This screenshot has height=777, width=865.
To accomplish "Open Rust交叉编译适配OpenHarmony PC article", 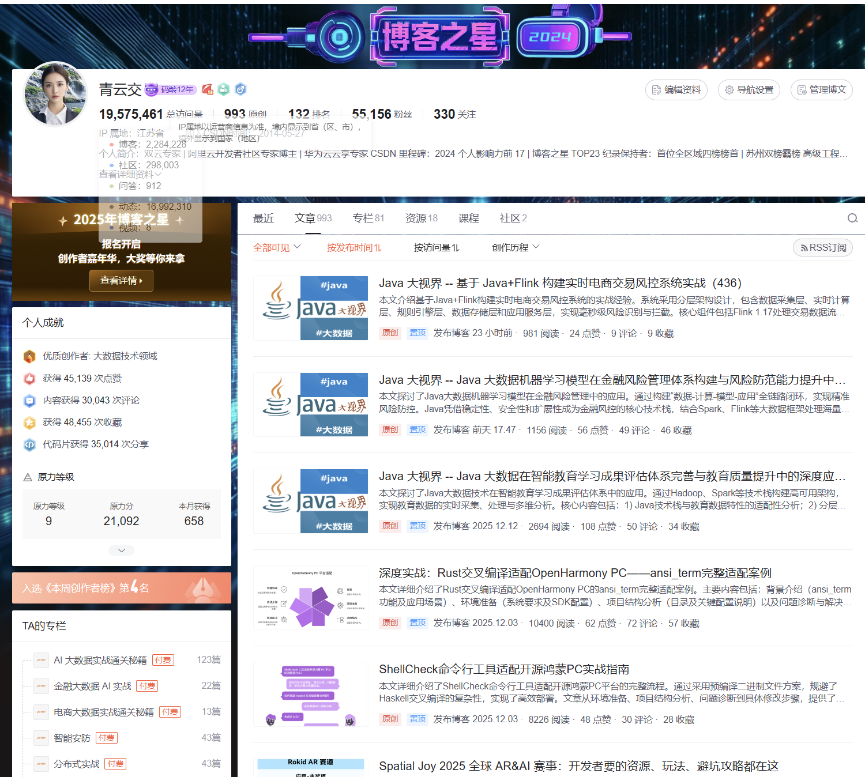I will click(575, 573).
